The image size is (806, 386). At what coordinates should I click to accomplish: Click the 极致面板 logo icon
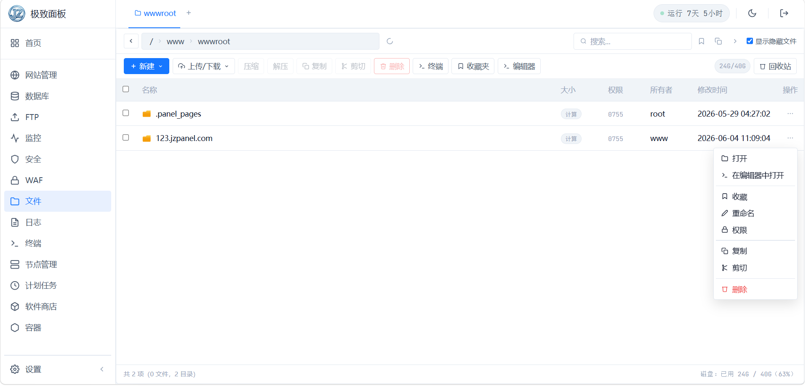[17, 13]
